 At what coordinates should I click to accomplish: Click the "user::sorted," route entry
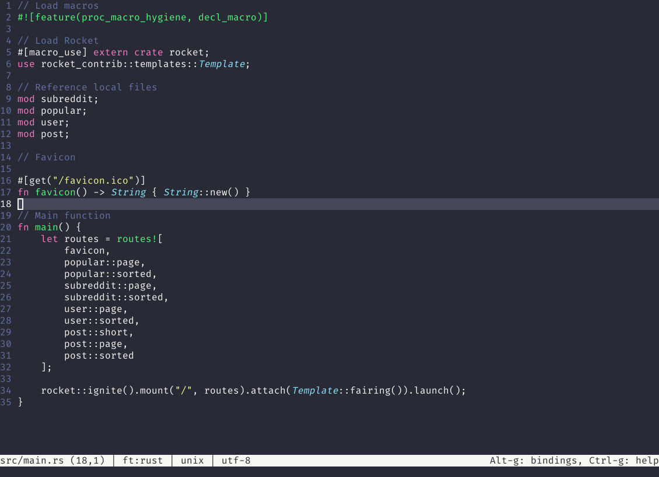coord(101,321)
